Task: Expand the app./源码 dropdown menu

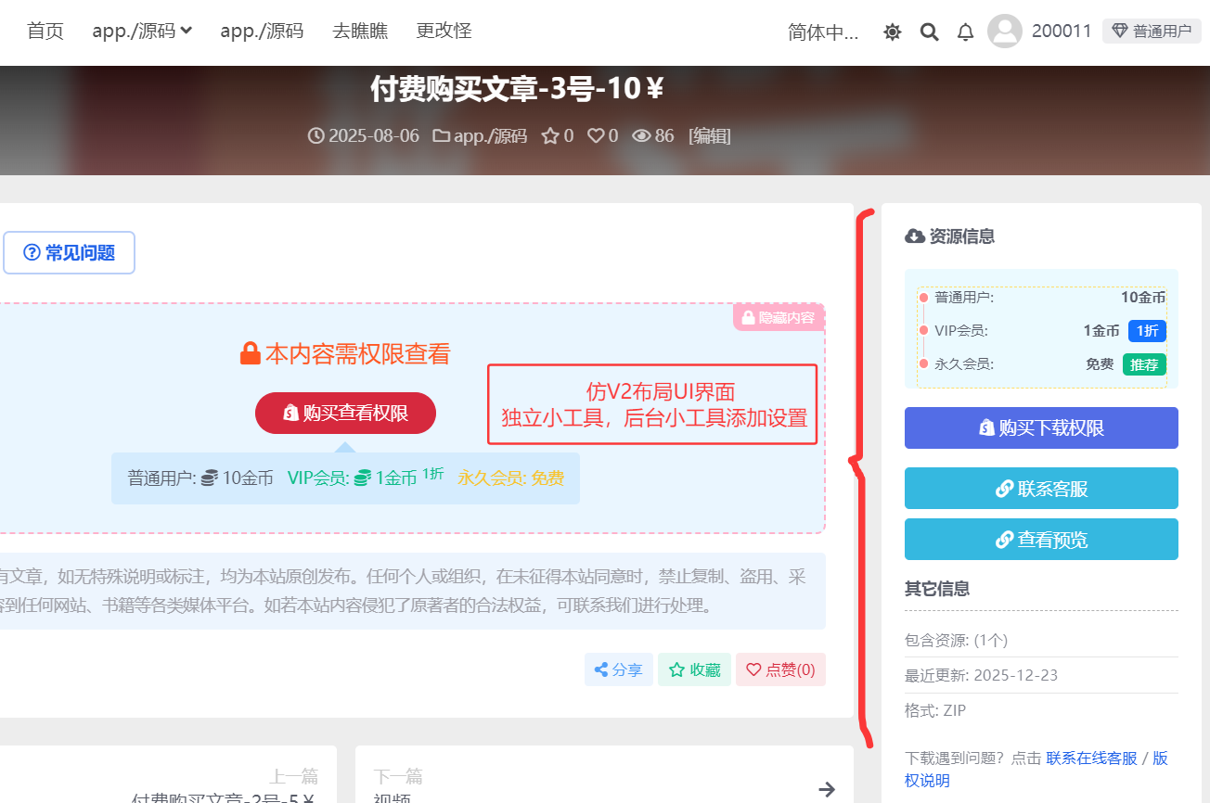Action: (142, 31)
